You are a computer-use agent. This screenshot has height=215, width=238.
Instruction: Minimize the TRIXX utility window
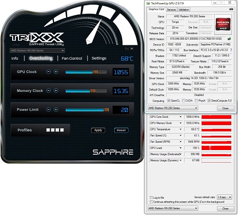coord(127,49)
